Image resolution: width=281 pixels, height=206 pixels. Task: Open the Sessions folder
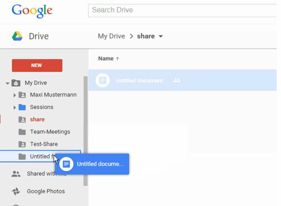click(42, 107)
